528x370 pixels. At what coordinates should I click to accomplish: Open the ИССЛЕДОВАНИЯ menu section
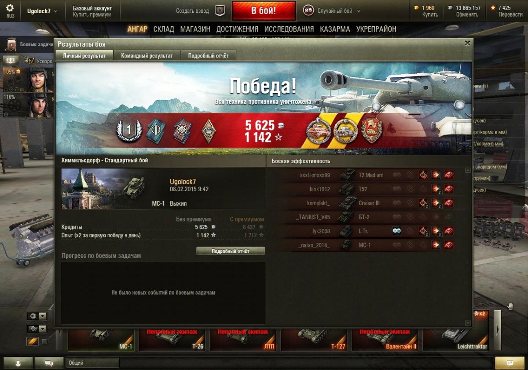tap(289, 29)
